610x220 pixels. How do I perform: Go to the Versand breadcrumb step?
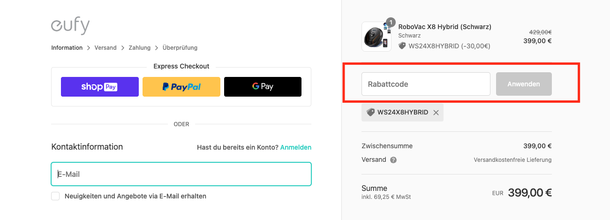pyautogui.click(x=105, y=48)
